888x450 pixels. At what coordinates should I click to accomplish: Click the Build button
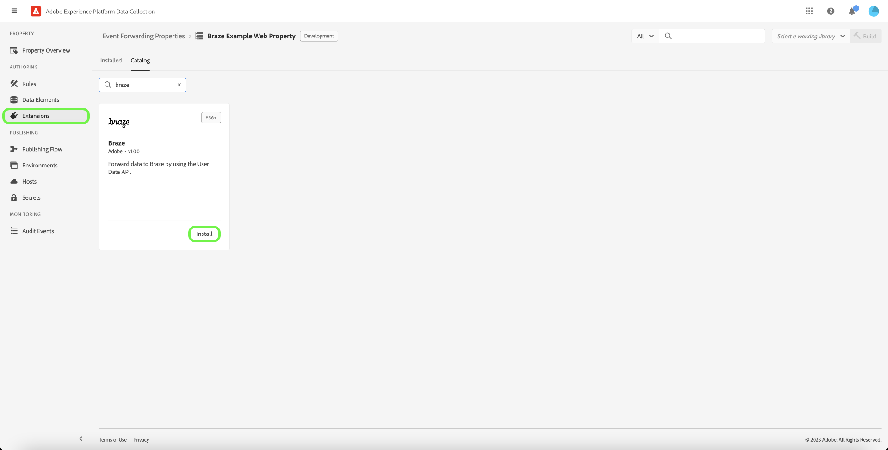pos(866,36)
